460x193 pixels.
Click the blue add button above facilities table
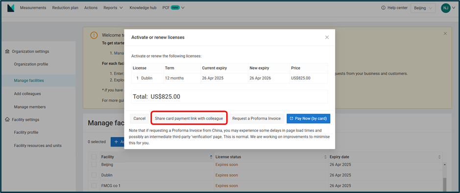[x=117, y=142]
